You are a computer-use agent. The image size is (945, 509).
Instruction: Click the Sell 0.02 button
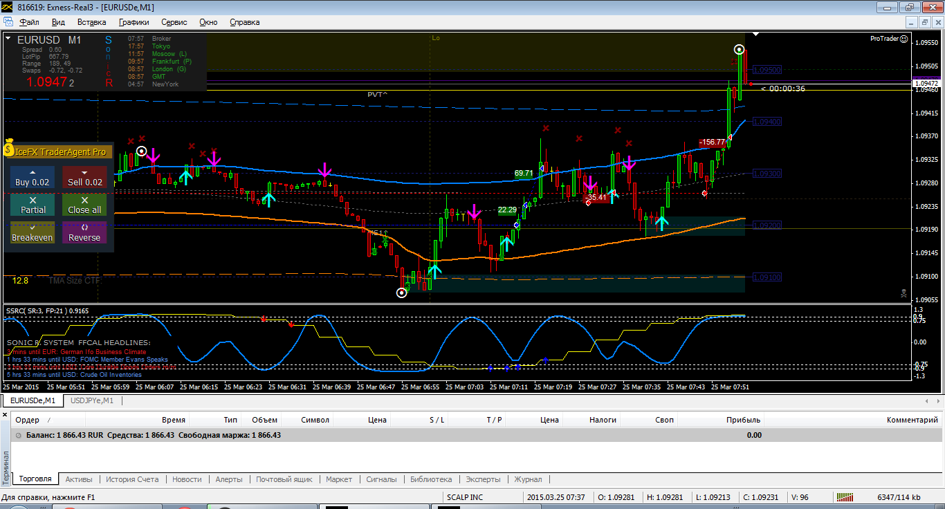(84, 177)
